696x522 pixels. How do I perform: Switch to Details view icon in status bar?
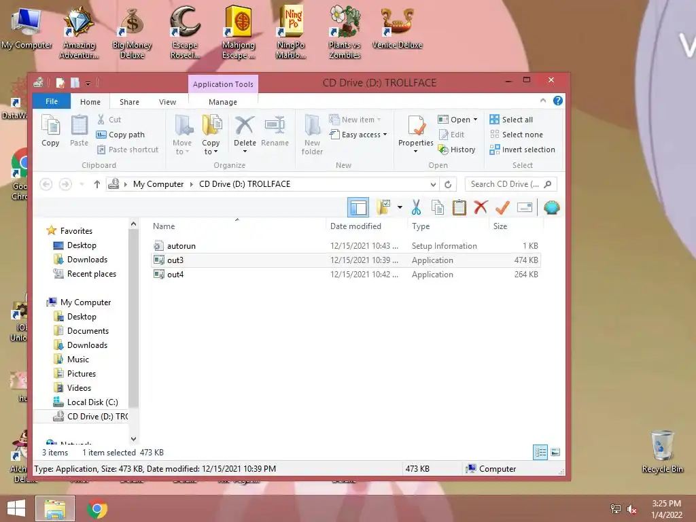540,452
